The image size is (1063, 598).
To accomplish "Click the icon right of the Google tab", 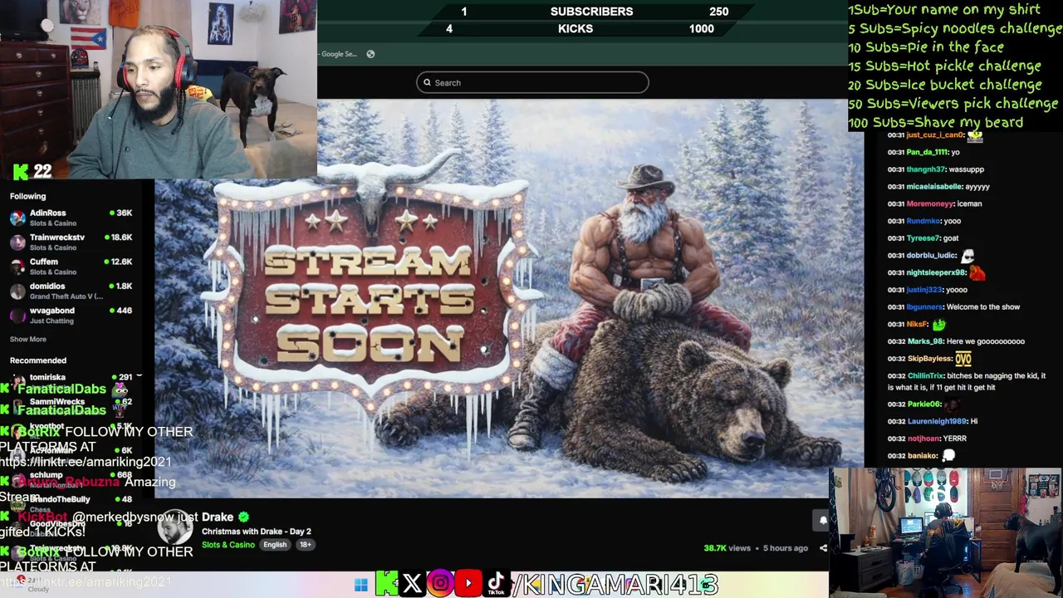I will pos(370,54).
